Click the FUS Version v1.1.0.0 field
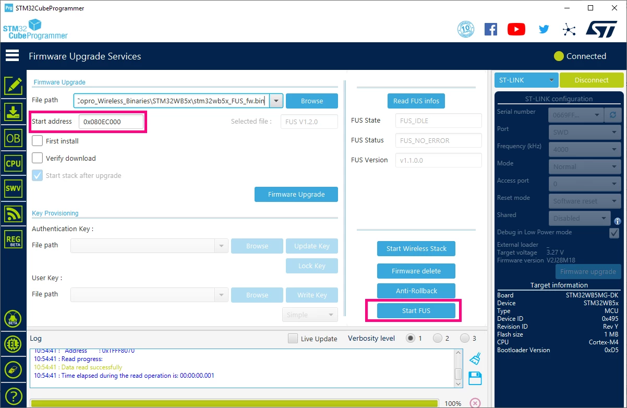This screenshot has height=408, width=627. [x=438, y=160]
